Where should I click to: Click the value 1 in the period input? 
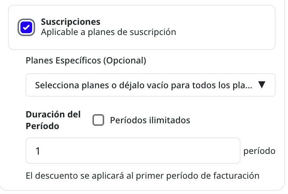coord(38,151)
